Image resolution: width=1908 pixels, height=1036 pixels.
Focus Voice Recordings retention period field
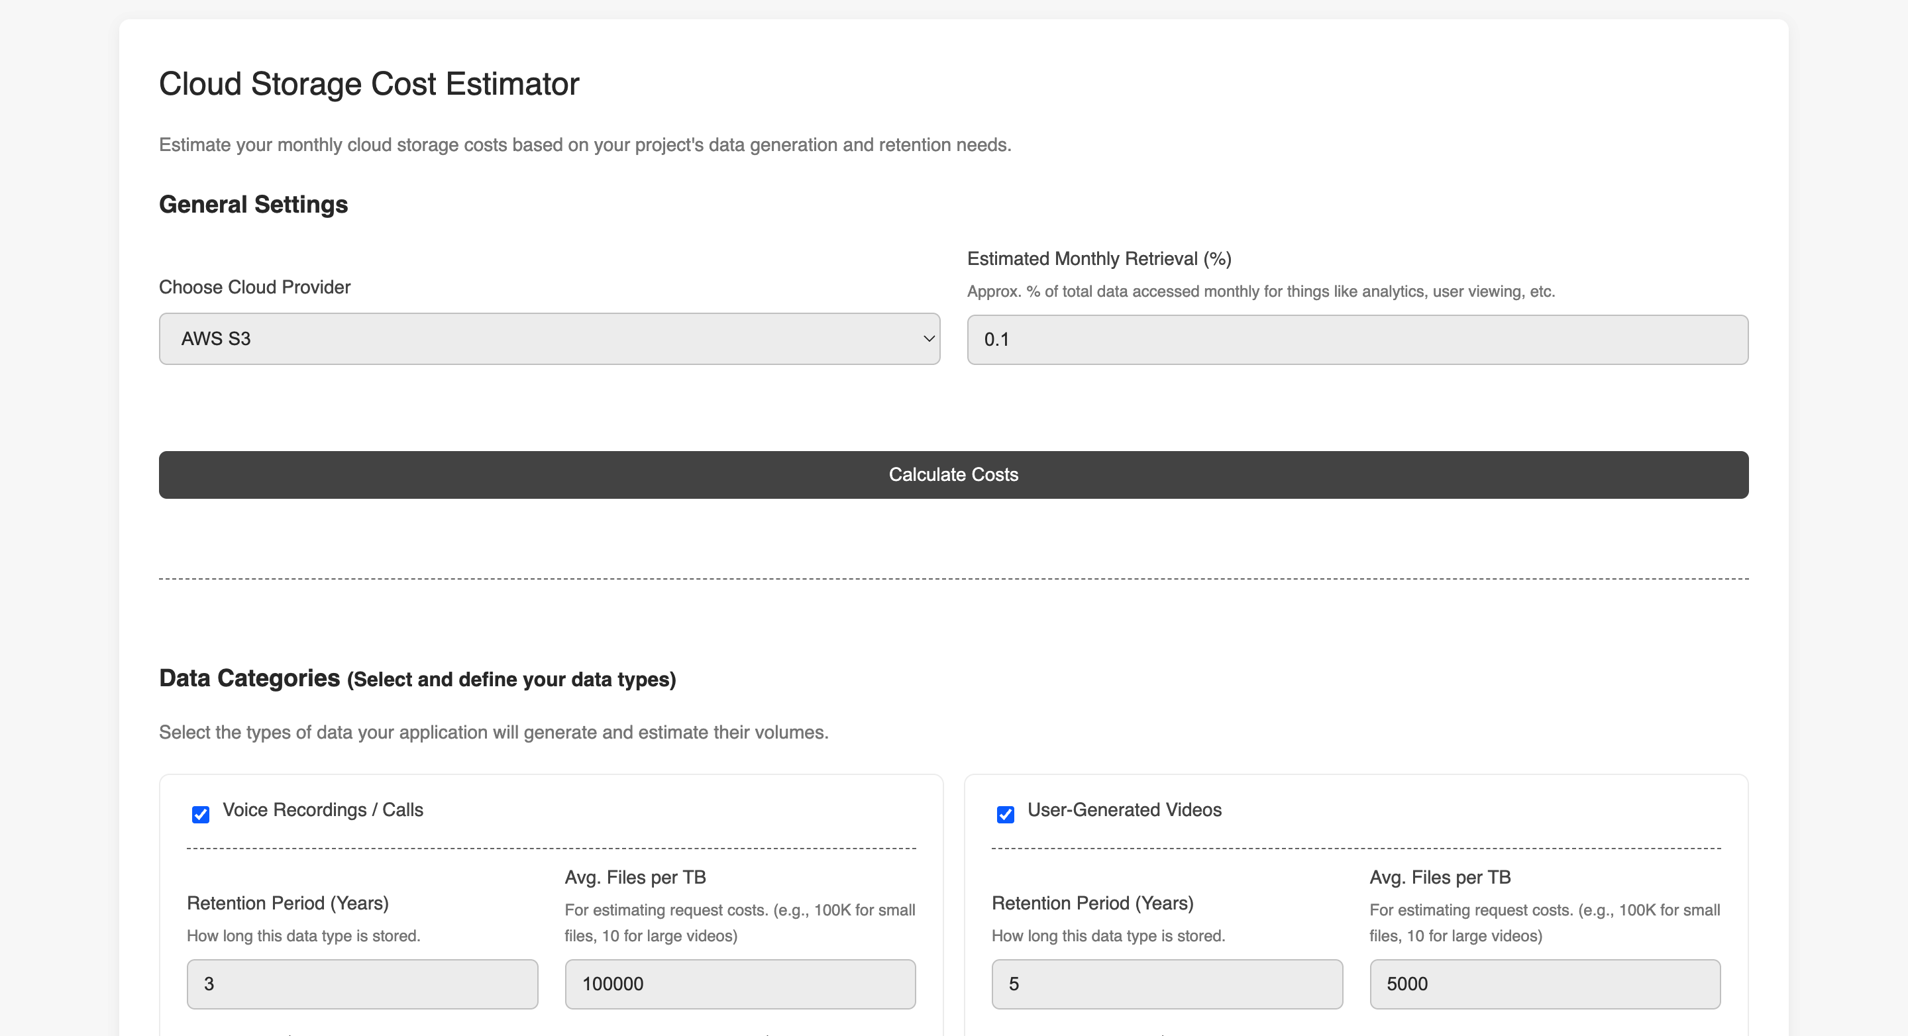pyautogui.click(x=362, y=984)
